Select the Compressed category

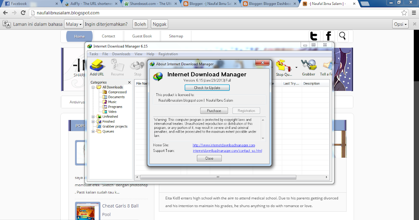tap(115, 92)
